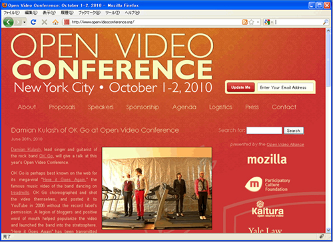Click the Damian Kulash link
The image size is (333, 242).
pos(26,149)
